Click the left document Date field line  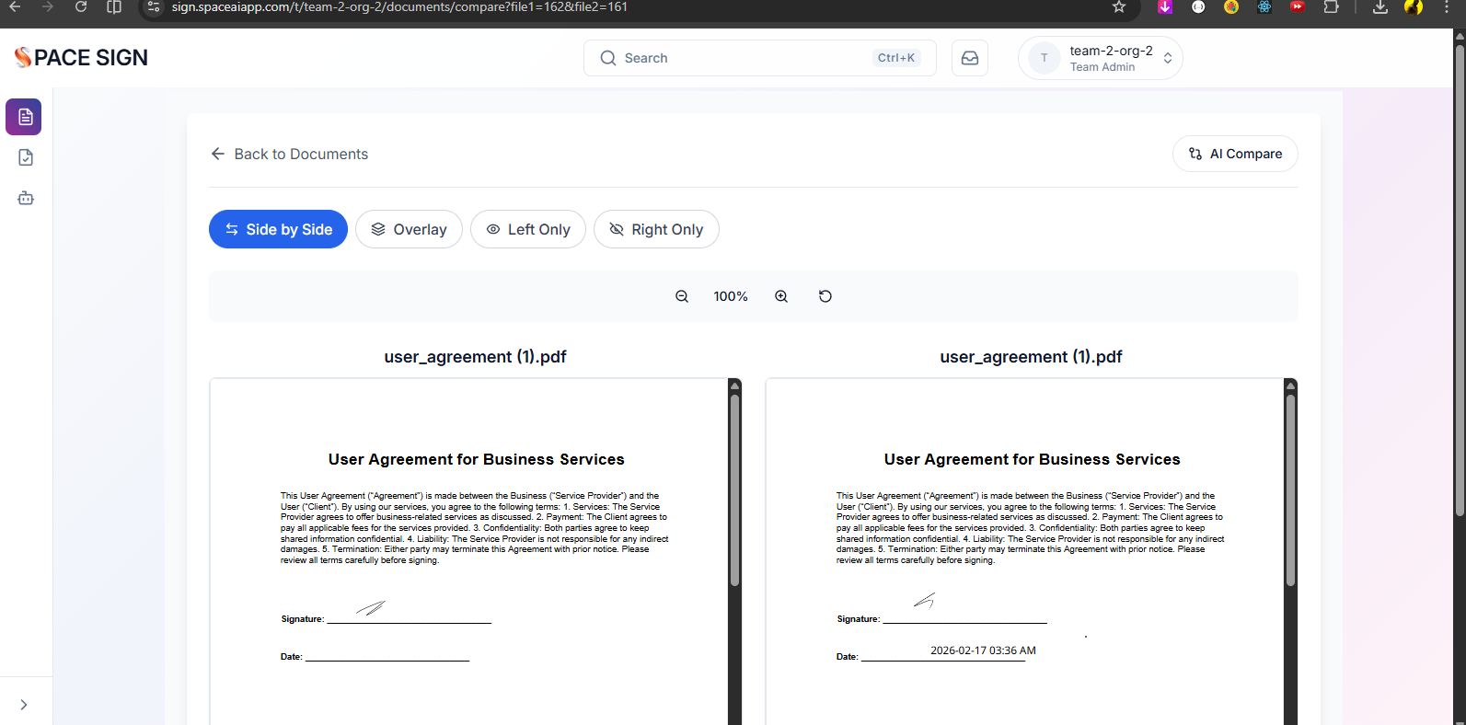click(387, 656)
